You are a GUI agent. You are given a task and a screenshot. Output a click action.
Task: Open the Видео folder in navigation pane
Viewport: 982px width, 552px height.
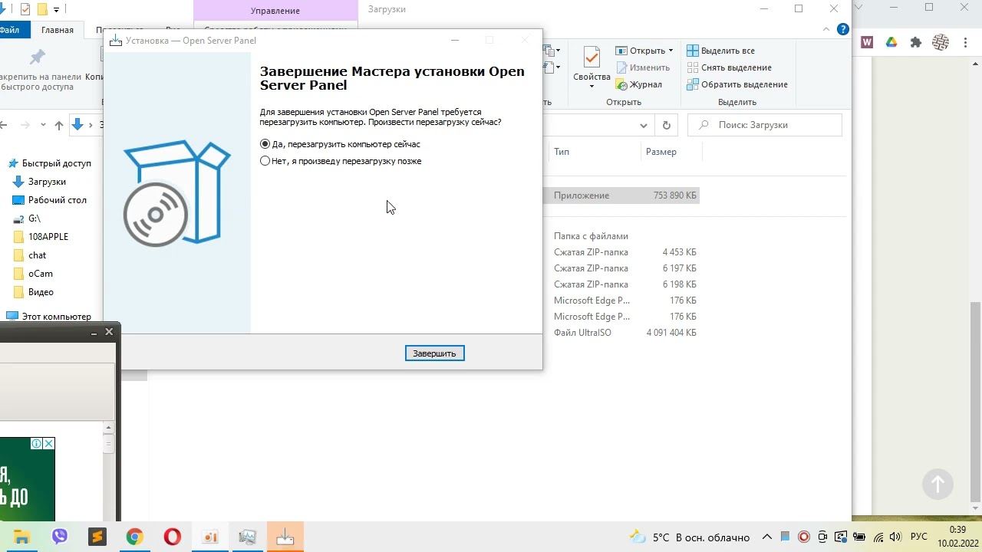tap(35, 292)
